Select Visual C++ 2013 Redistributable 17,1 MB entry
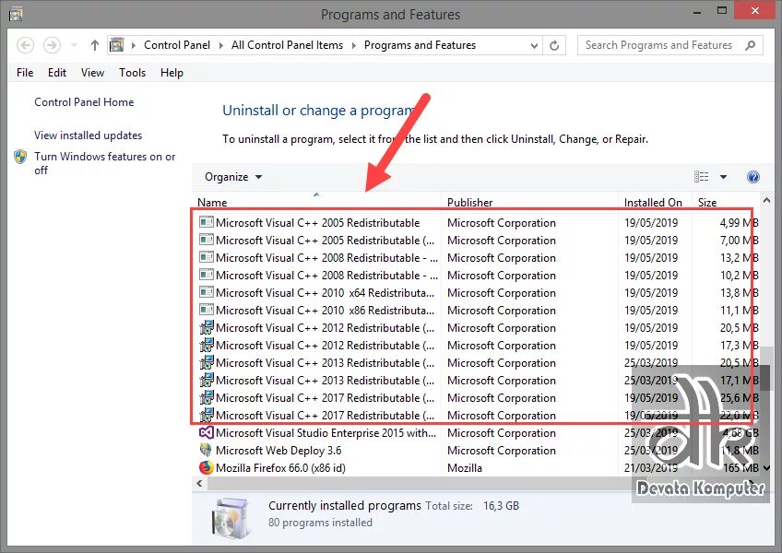 click(x=478, y=381)
